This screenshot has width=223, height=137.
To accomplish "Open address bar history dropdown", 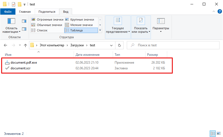I will [111, 45].
